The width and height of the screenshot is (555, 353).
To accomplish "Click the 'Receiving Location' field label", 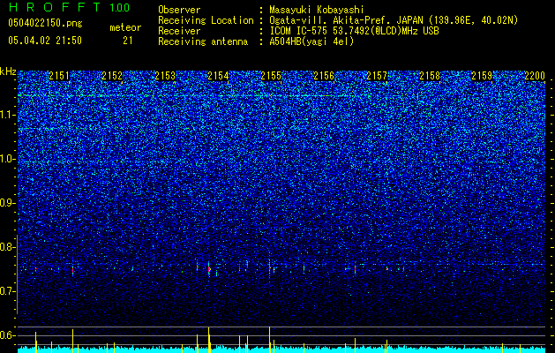I will click(206, 20).
